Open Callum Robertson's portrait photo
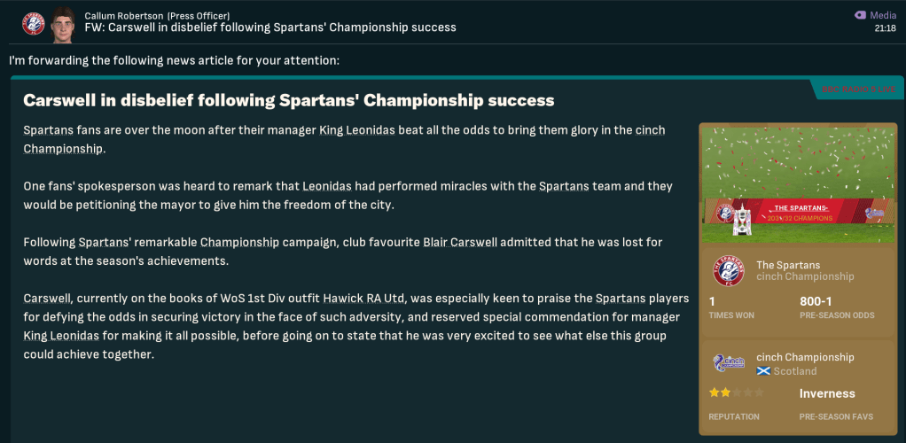The image size is (906, 443). coord(63,24)
